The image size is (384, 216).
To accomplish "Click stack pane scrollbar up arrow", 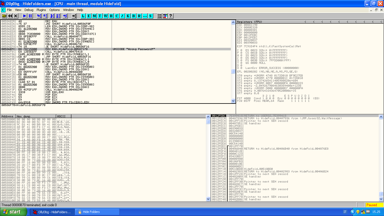I will [381, 116].
